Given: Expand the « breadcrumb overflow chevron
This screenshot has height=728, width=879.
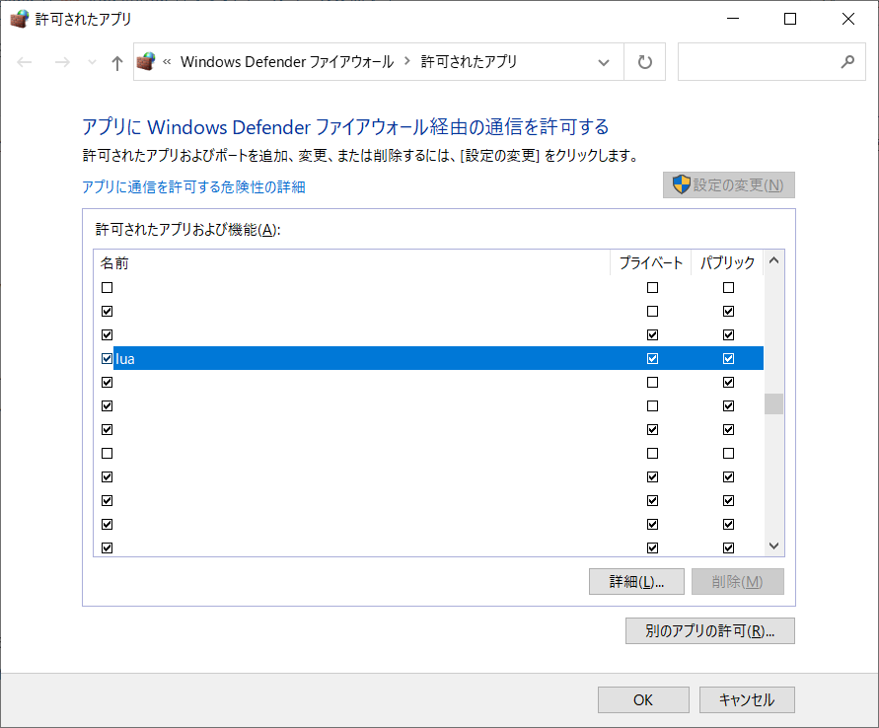Looking at the screenshot, I should click(167, 61).
